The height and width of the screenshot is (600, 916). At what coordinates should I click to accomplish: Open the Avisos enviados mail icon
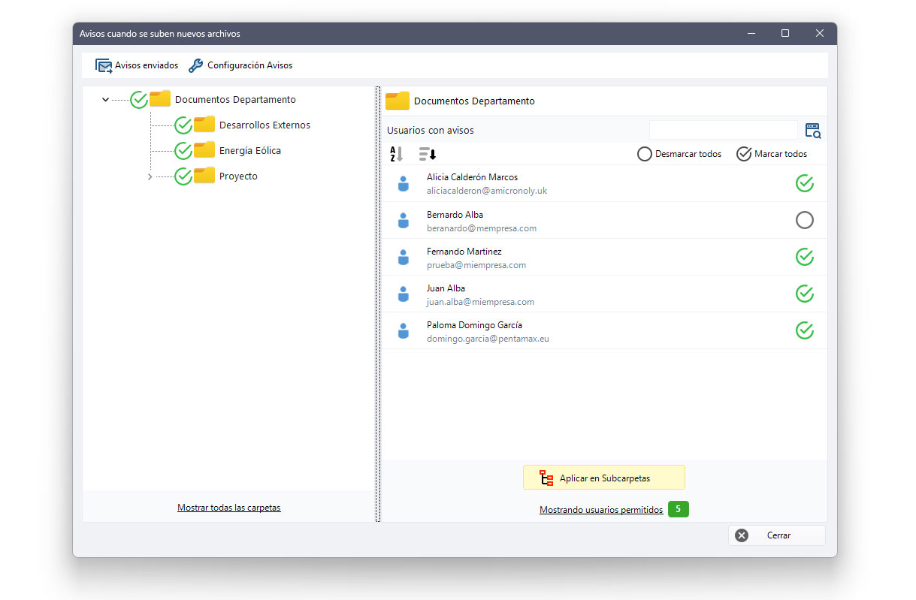[104, 66]
